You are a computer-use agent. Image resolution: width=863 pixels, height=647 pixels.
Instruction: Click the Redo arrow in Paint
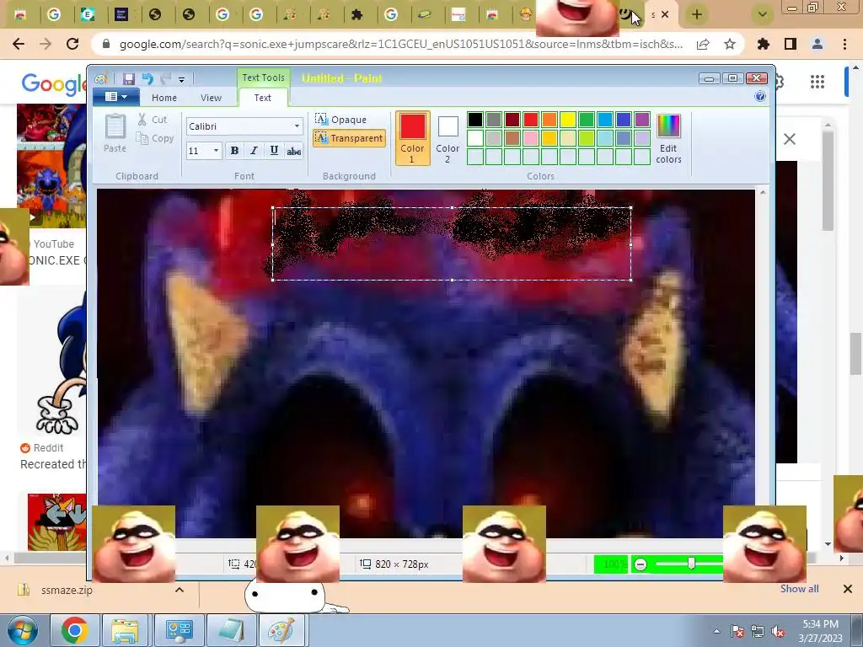point(166,78)
